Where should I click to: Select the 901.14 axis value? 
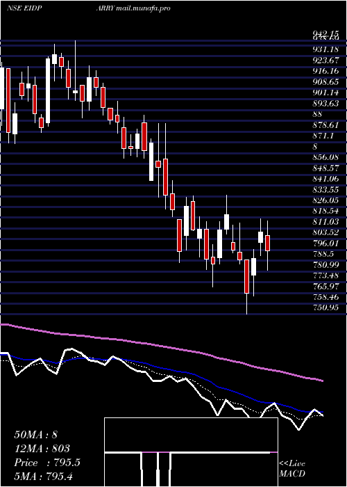click(x=325, y=93)
